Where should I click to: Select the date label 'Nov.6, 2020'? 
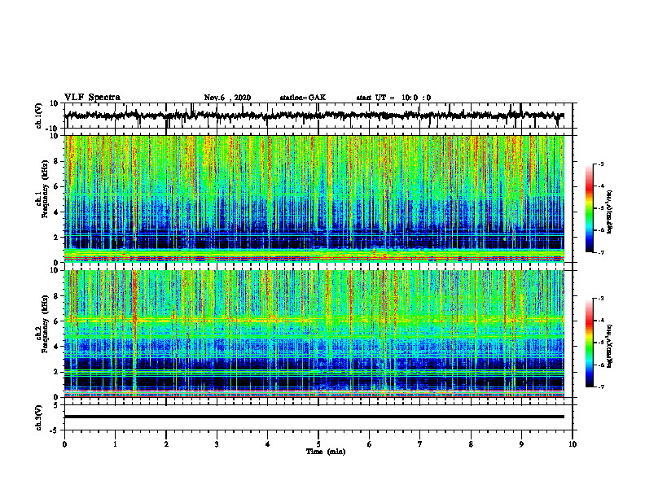point(227,98)
